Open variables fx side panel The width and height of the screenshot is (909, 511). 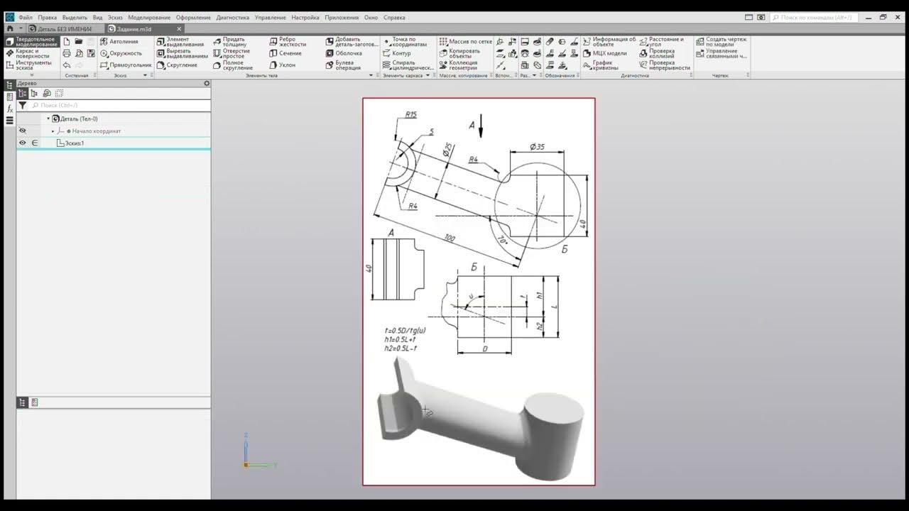coord(10,109)
